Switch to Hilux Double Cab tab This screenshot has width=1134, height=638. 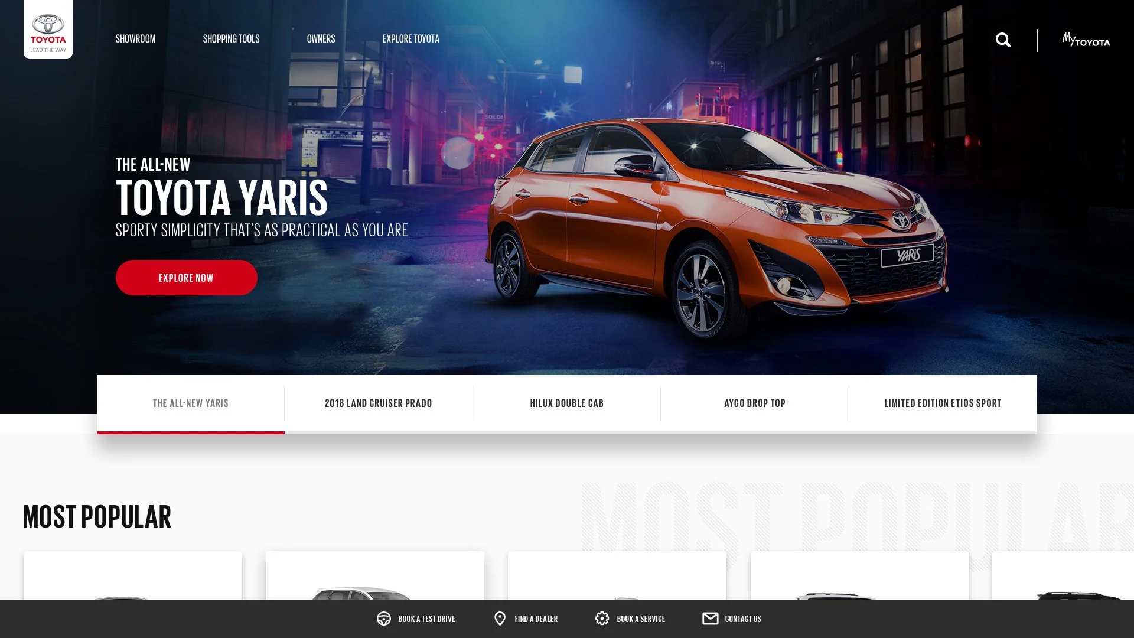[566, 403]
